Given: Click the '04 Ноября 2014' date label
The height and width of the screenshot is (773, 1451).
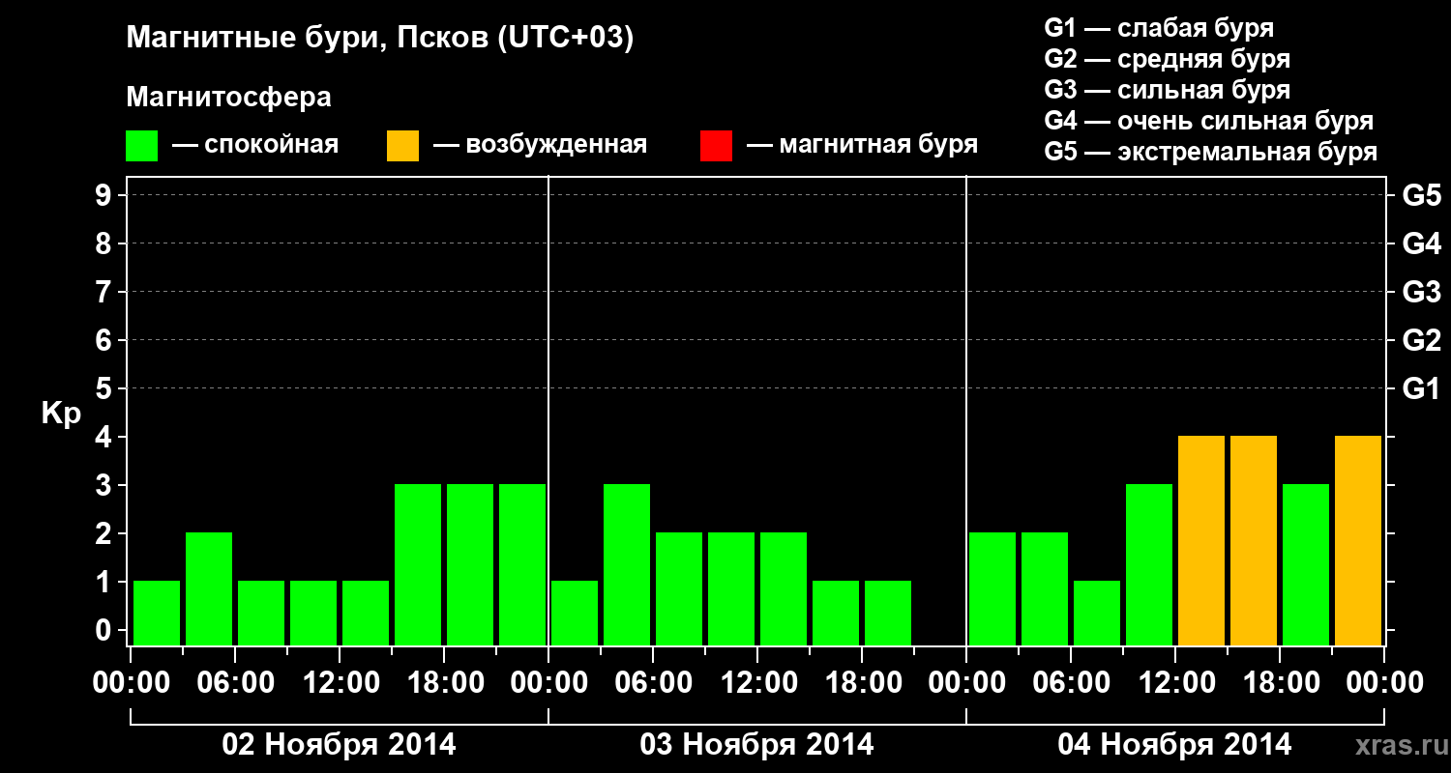Looking at the screenshot, I should pyautogui.click(x=1175, y=744).
